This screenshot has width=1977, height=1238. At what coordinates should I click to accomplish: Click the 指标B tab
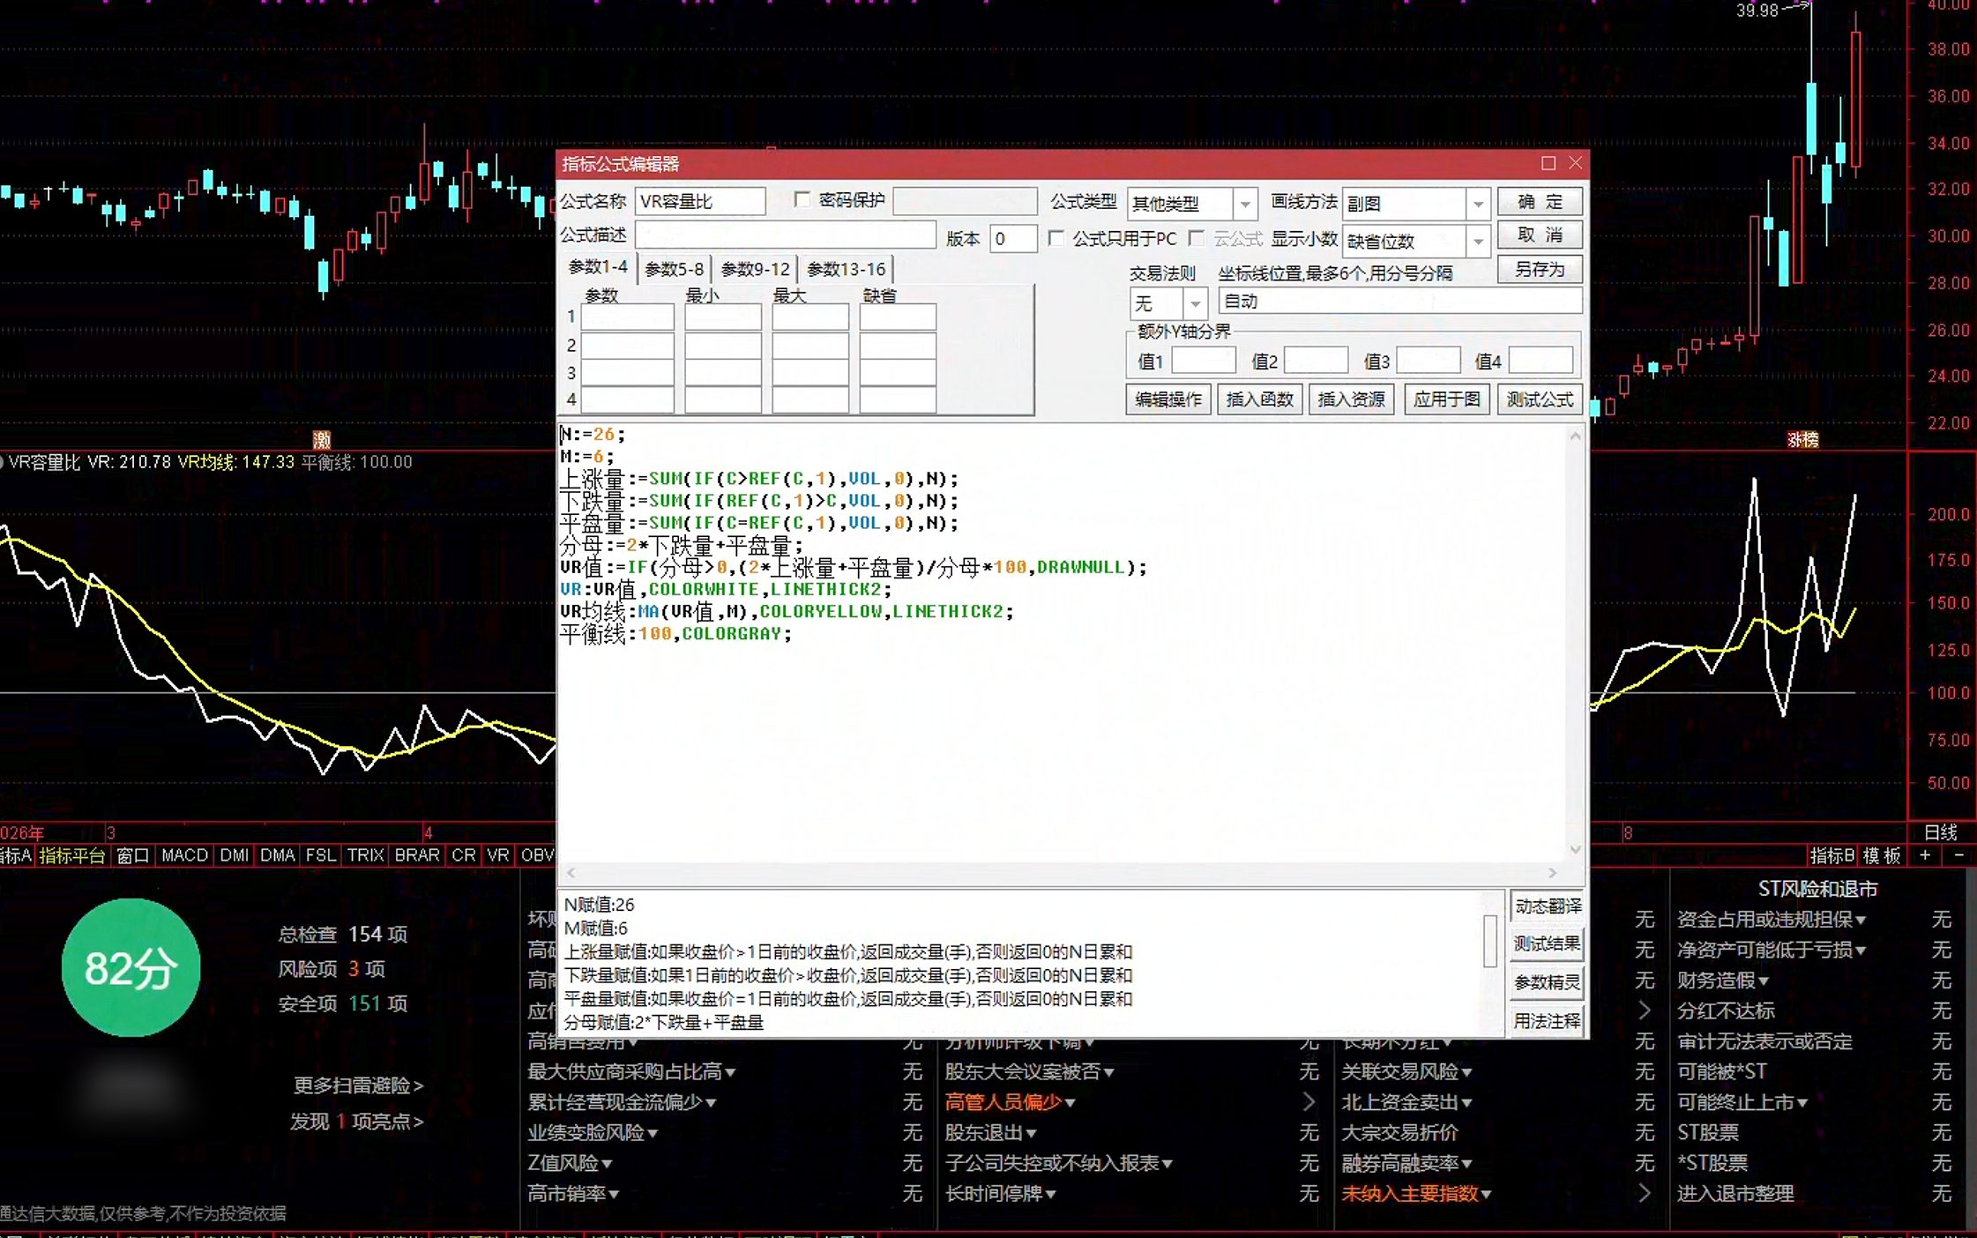[x=1832, y=855]
